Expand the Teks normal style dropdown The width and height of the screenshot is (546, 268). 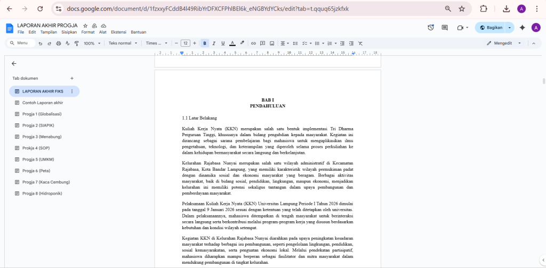pyautogui.click(x=123, y=43)
